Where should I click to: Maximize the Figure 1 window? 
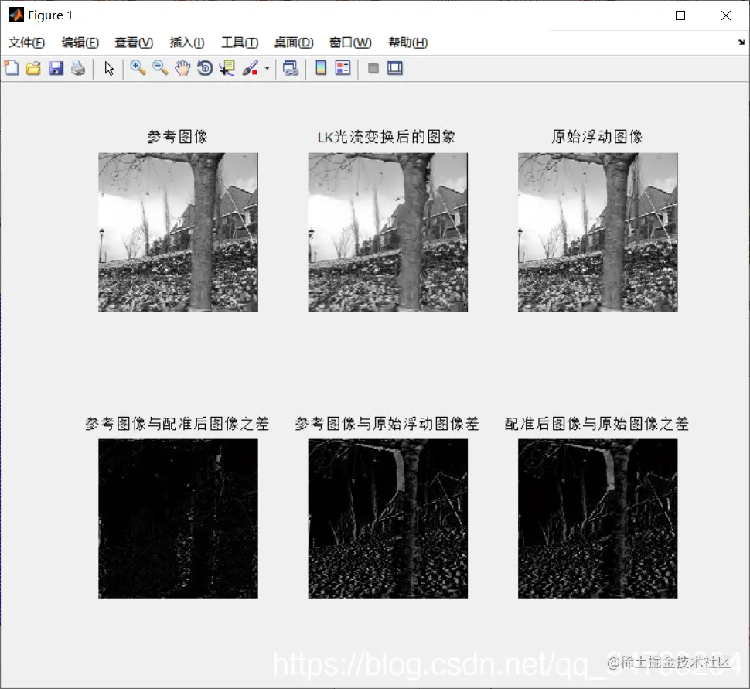[x=680, y=15]
